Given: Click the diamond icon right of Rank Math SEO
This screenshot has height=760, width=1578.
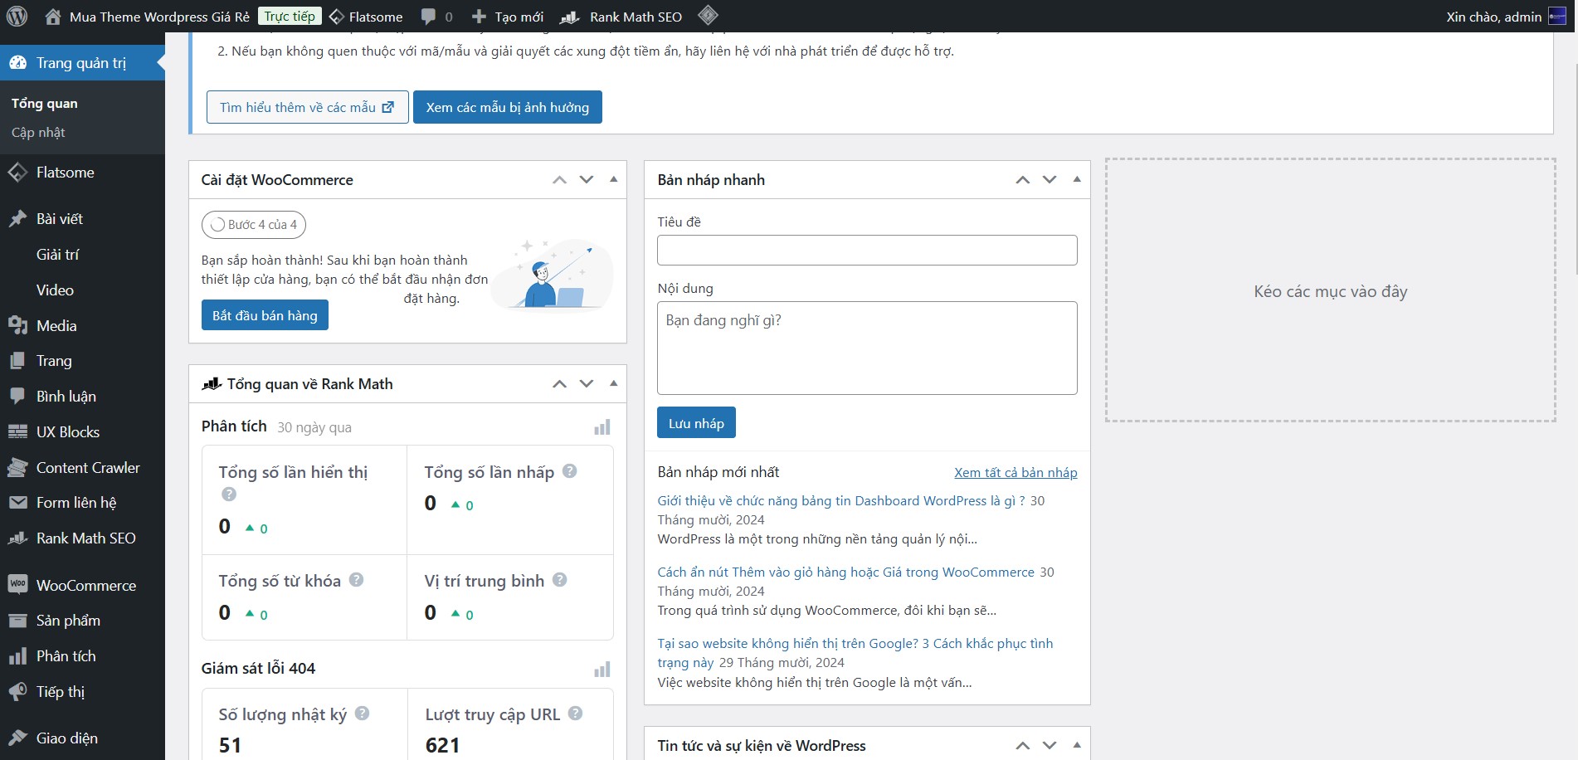Looking at the screenshot, I should tap(708, 15).
